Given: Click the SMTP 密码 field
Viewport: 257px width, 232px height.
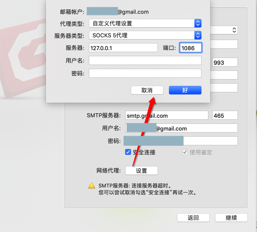Looking at the screenshot, I should (x=182, y=141).
